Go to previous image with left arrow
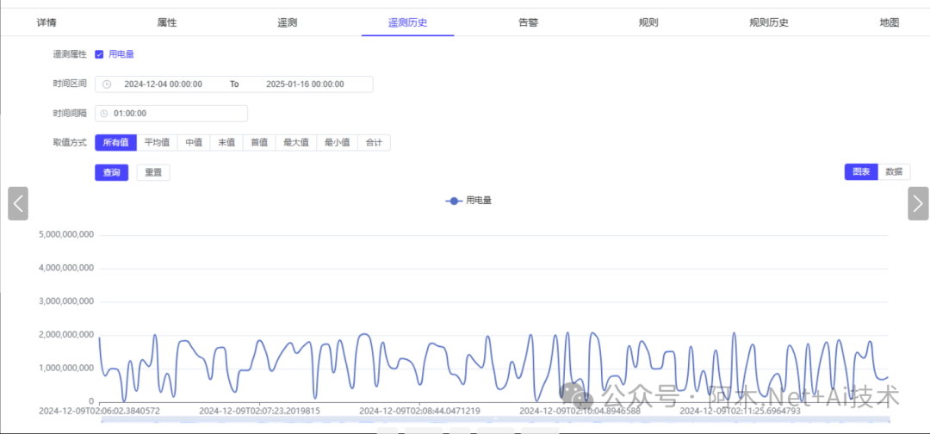930x434 pixels. click(18, 203)
